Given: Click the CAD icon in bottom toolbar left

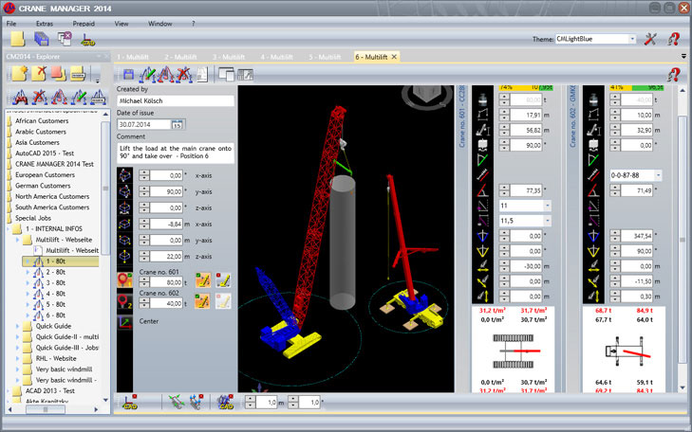Looking at the screenshot, I should pos(130,402).
